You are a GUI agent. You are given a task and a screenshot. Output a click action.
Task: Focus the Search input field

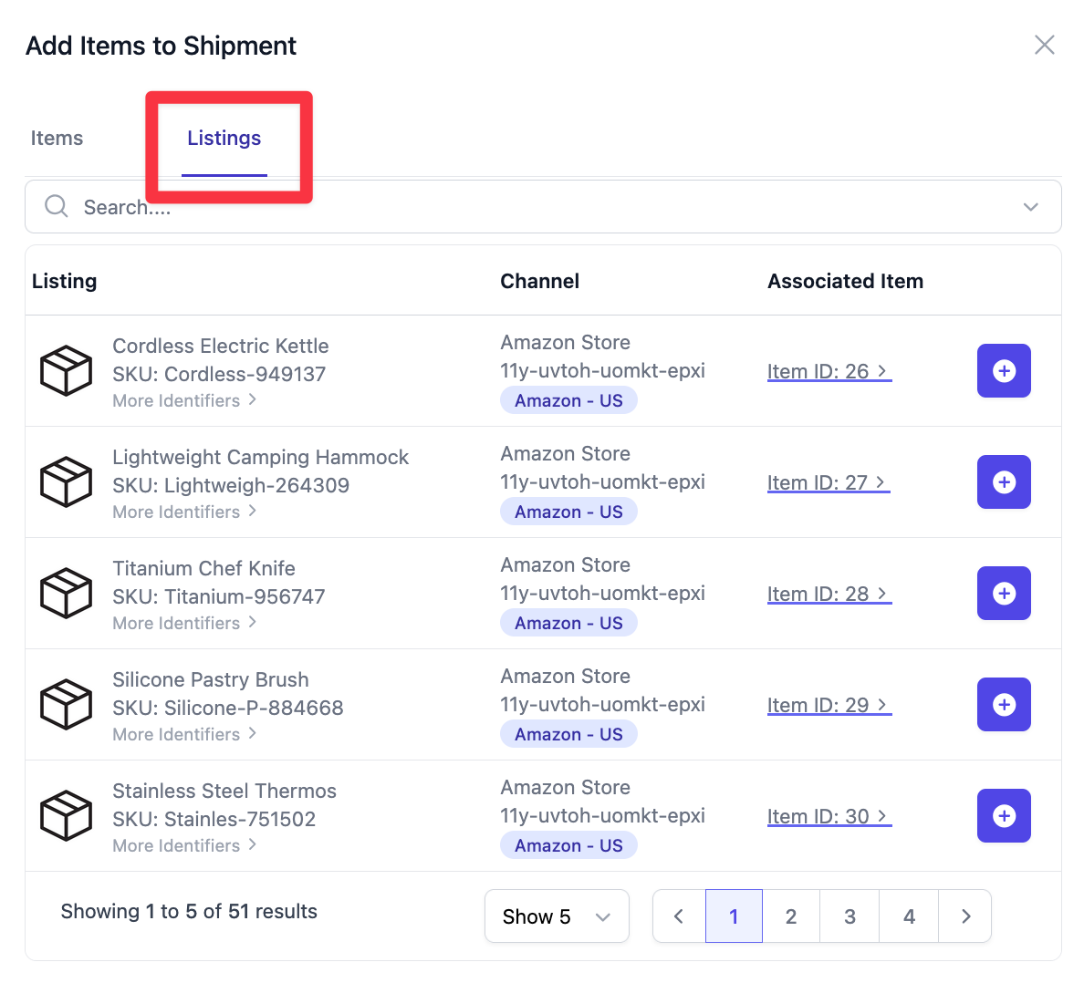[x=543, y=207]
